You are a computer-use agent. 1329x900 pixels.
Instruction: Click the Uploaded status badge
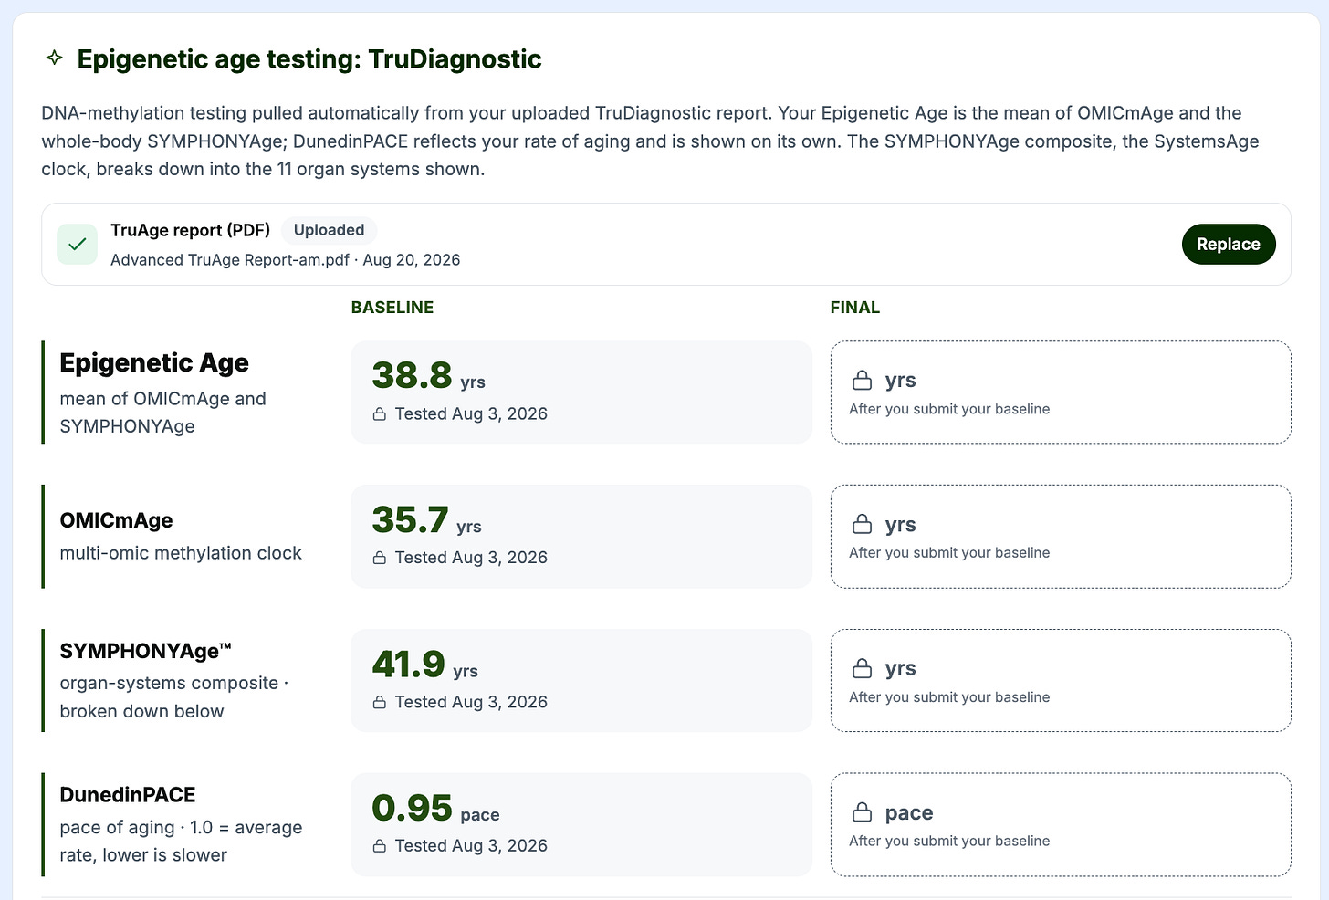pyautogui.click(x=329, y=230)
